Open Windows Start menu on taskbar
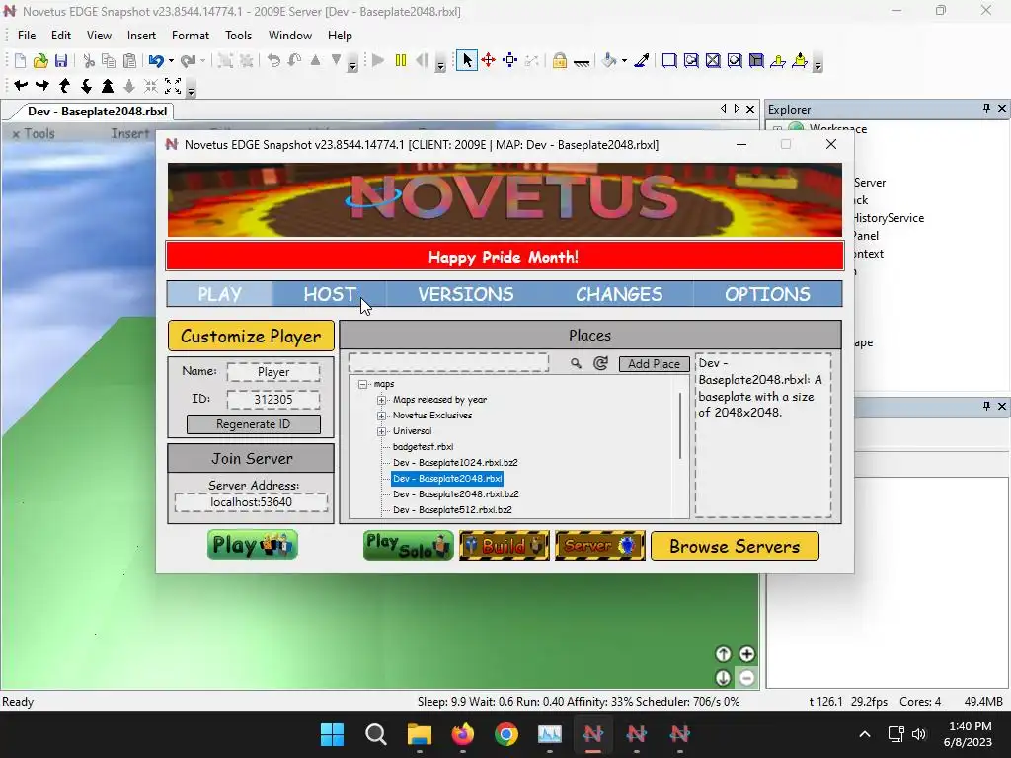The height and width of the screenshot is (758, 1011). 332,734
